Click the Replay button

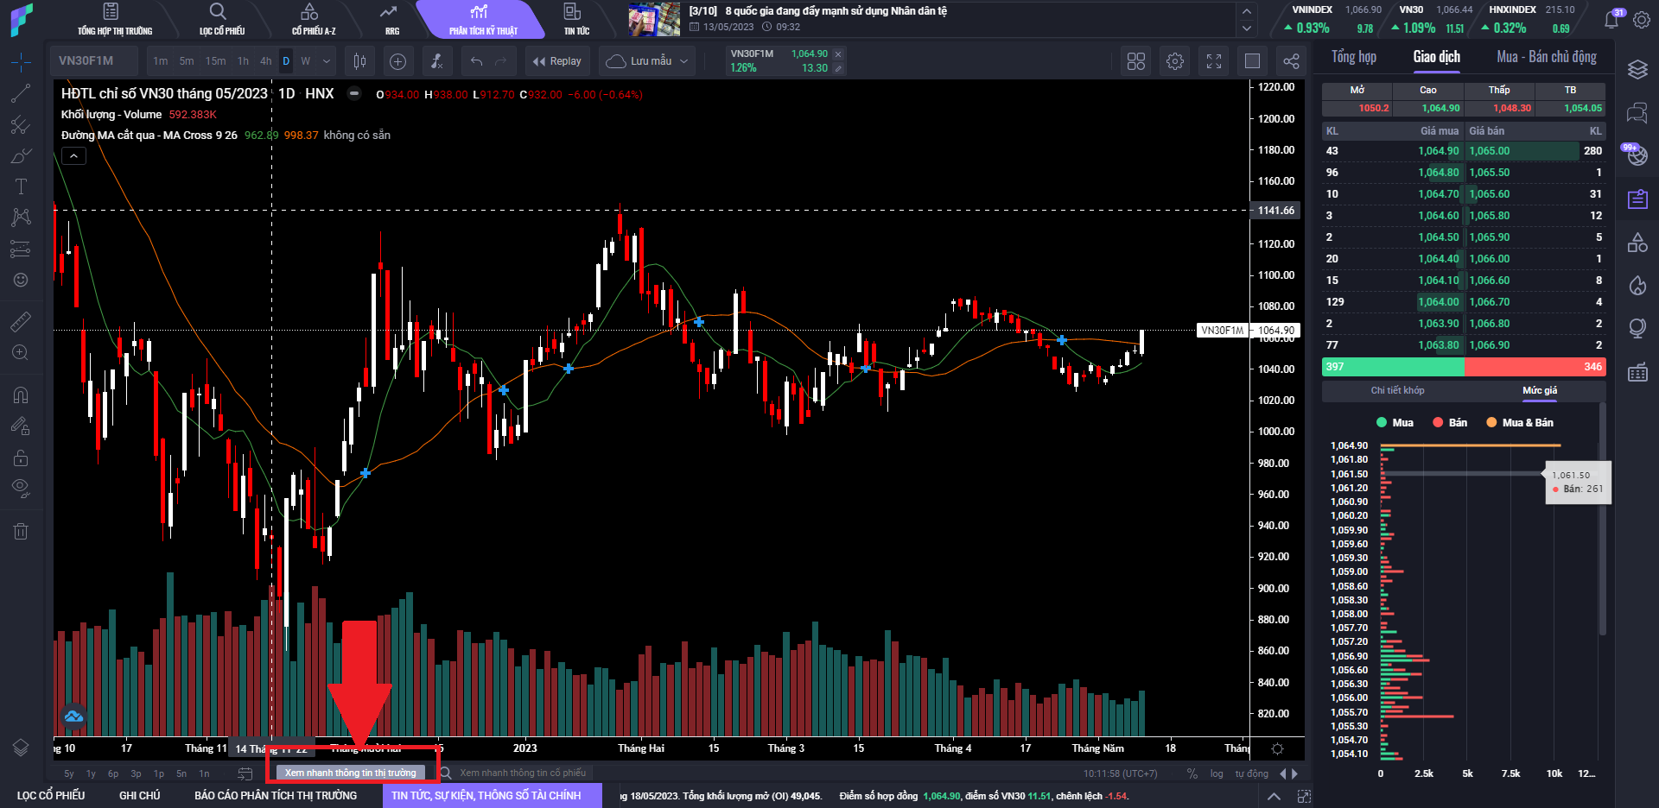557,61
